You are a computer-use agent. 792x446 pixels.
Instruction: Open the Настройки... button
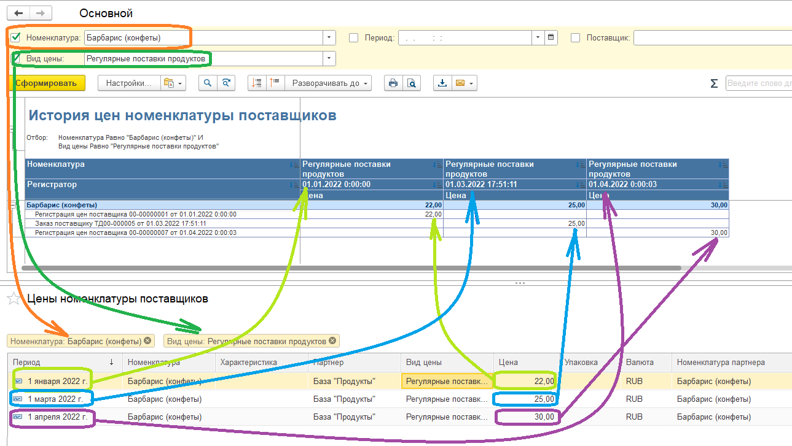pyautogui.click(x=129, y=83)
